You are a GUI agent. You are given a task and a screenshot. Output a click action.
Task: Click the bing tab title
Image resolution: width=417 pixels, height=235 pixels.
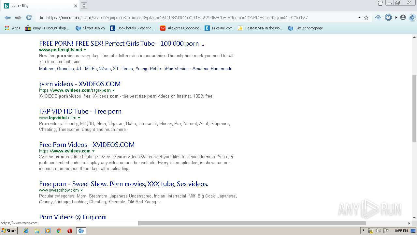pyautogui.click(x=20, y=6)
